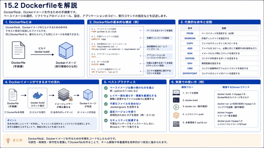Click the docker build arrow in section 1
The width and height of the screenshot is (264, 148).
point(42,55)
